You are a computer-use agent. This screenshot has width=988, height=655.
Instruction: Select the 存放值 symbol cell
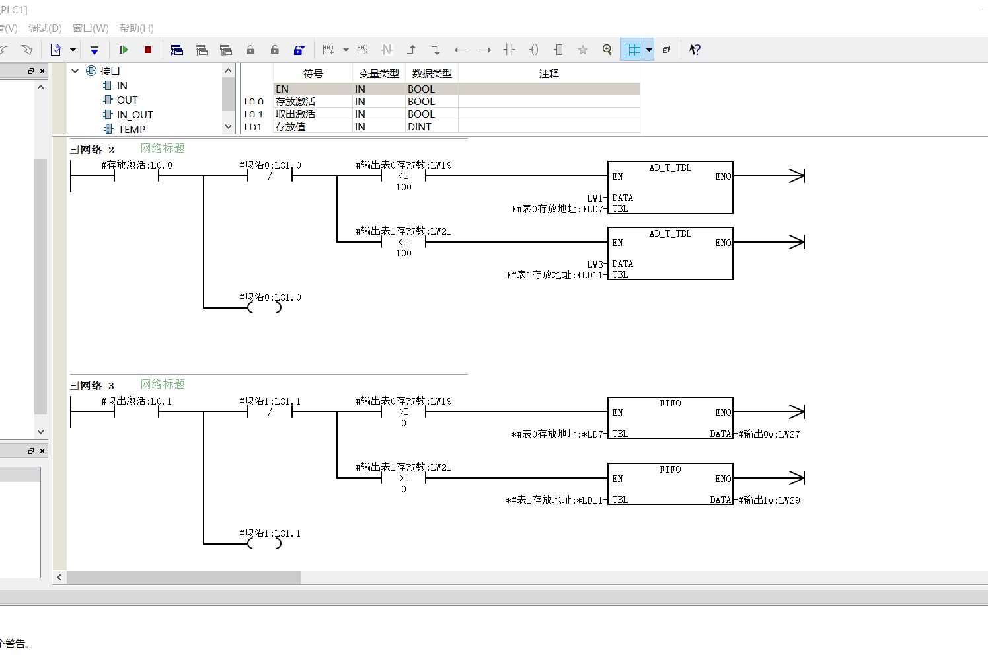pyautogui.click(x=313, y=127)
